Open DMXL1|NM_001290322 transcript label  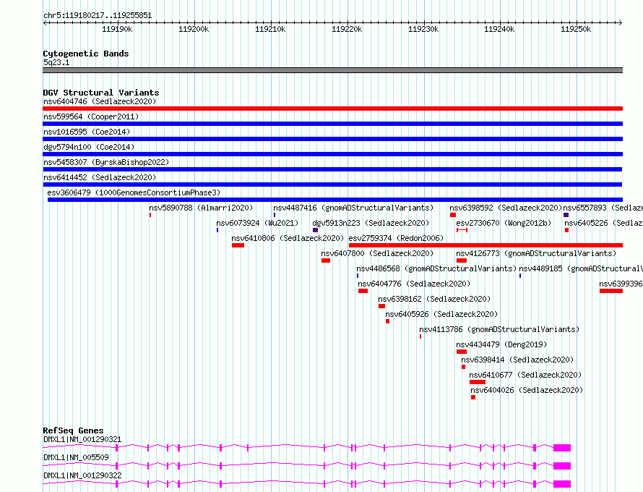[x=82, y=475]
